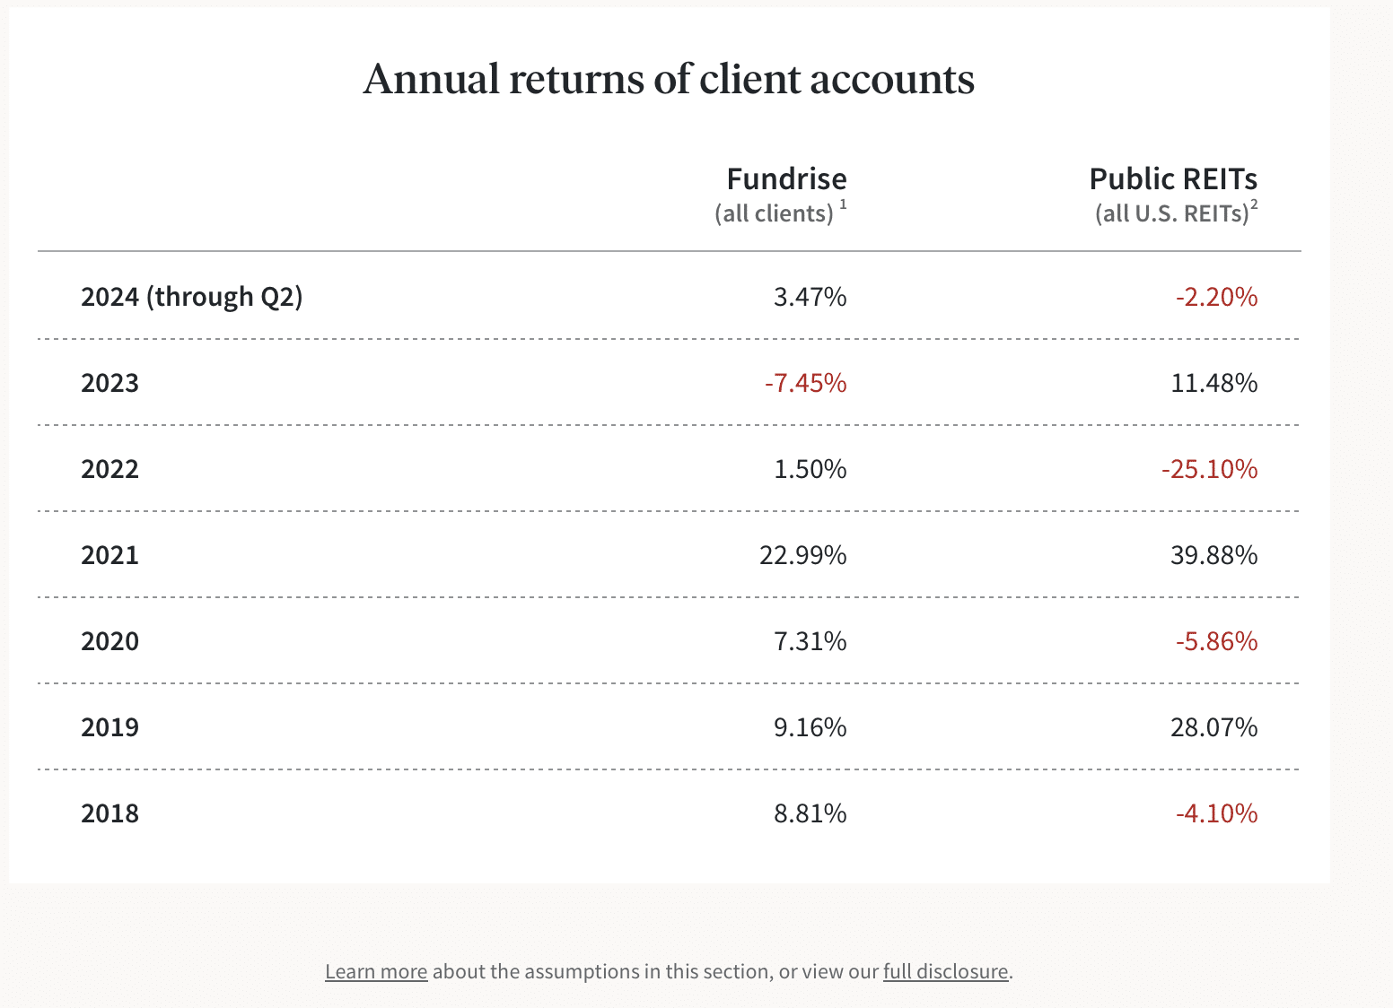Click footnote 1 beside "(all clients)"

(844, 205)
